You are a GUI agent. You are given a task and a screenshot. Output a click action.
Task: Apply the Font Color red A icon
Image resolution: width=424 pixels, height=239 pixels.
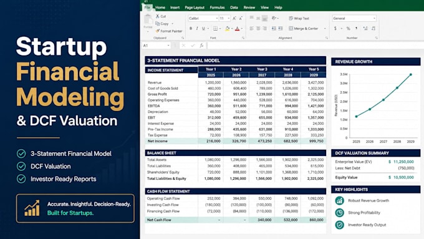237,29
